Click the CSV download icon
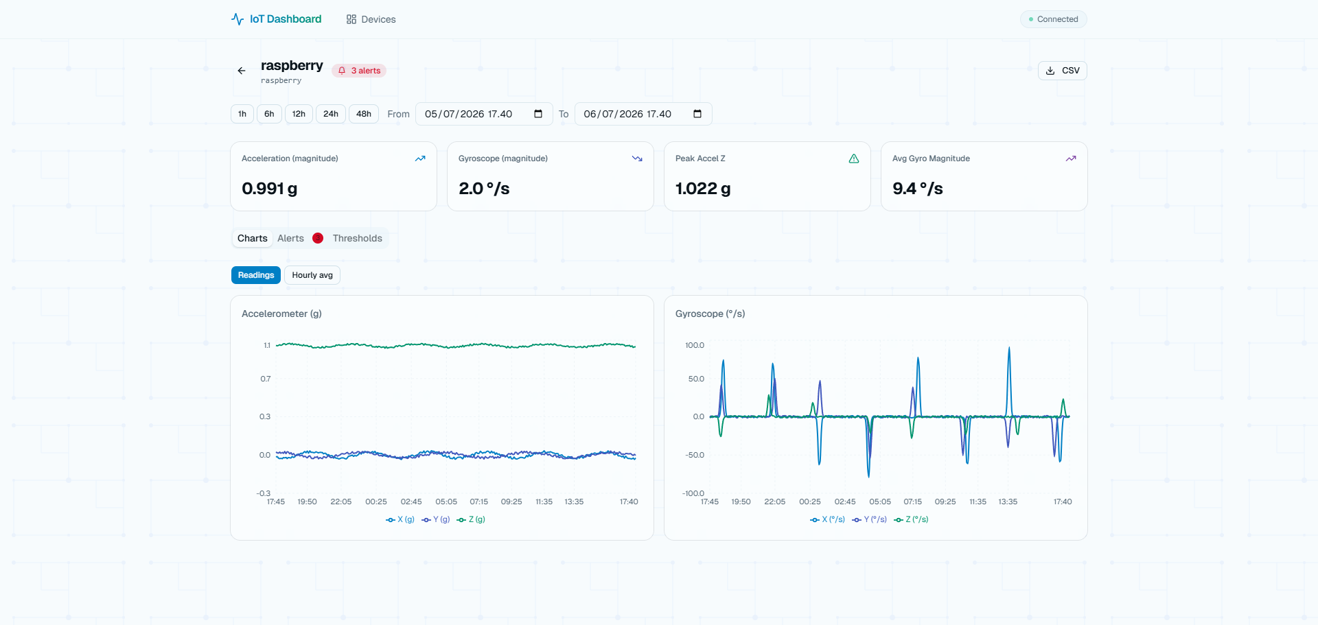Image resolution: width=1318 pixels, height=625 pixels. pos(1050,71)
